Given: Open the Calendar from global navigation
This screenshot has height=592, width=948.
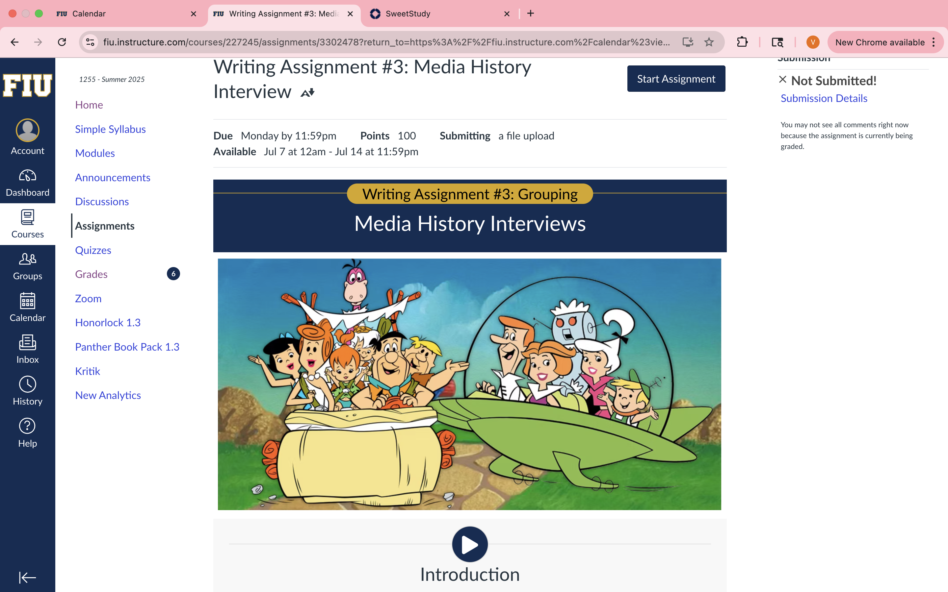Looking at the screenshot, I should click(x=27, y=308).
